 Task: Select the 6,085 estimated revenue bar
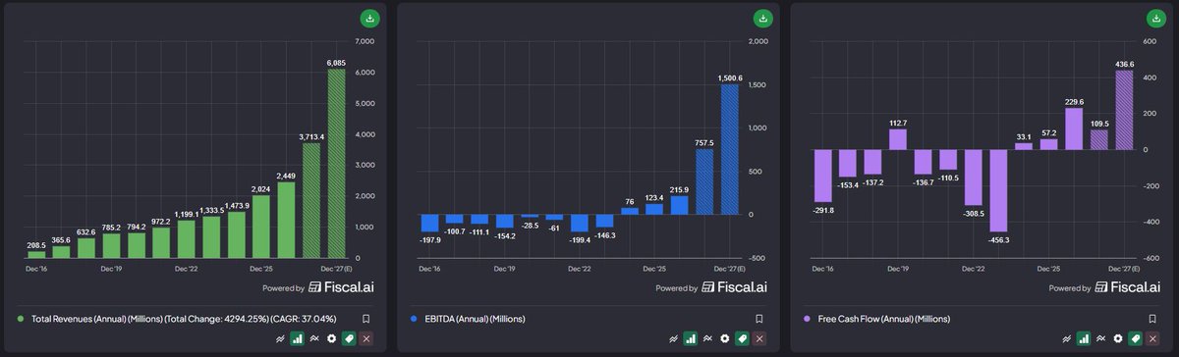(x=336, y=164)
